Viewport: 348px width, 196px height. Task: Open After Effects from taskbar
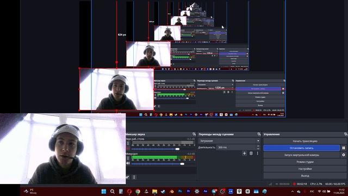206,191
